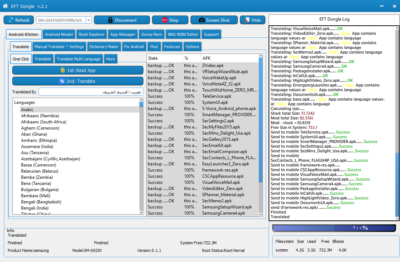Select the SystemUI.apk row

203,102
